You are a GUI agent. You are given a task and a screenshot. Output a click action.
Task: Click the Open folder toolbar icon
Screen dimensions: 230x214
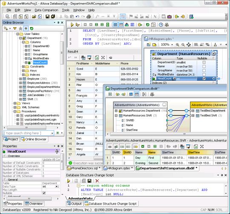point(34,17)
